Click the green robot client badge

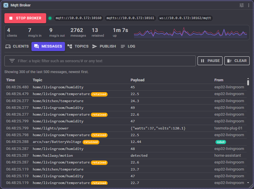(x=220, y=142)
